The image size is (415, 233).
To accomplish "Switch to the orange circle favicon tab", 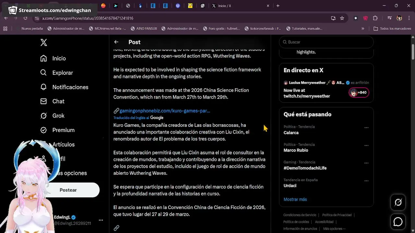I will (103, 6).
